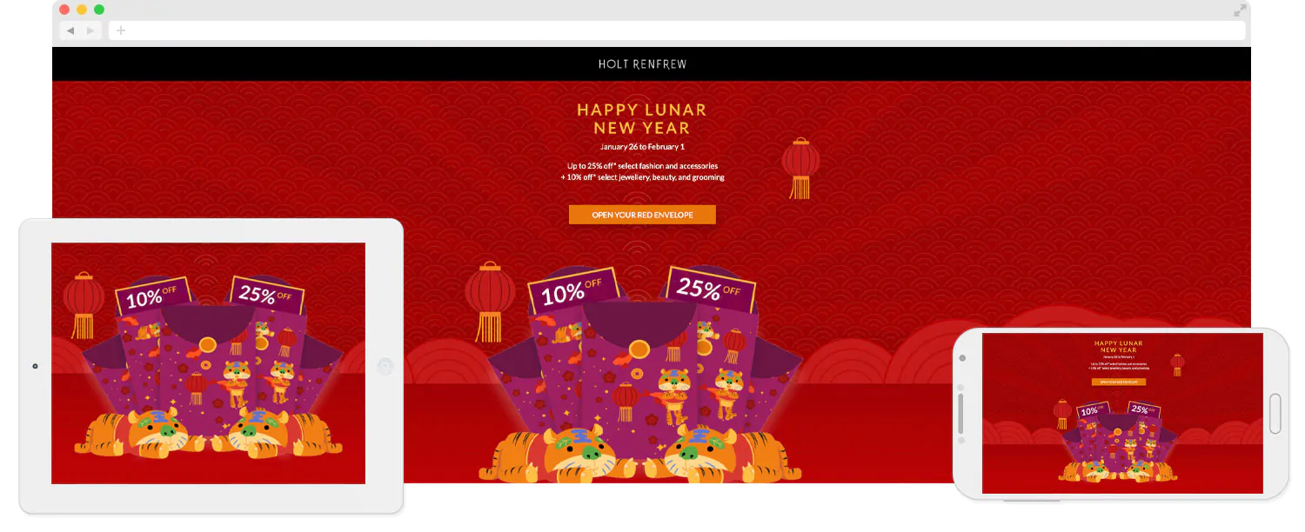Tap the Open Your Red Envelope button on phone
The height and width of the screenshot is (532, 1305).
(x=1119, y=382)
